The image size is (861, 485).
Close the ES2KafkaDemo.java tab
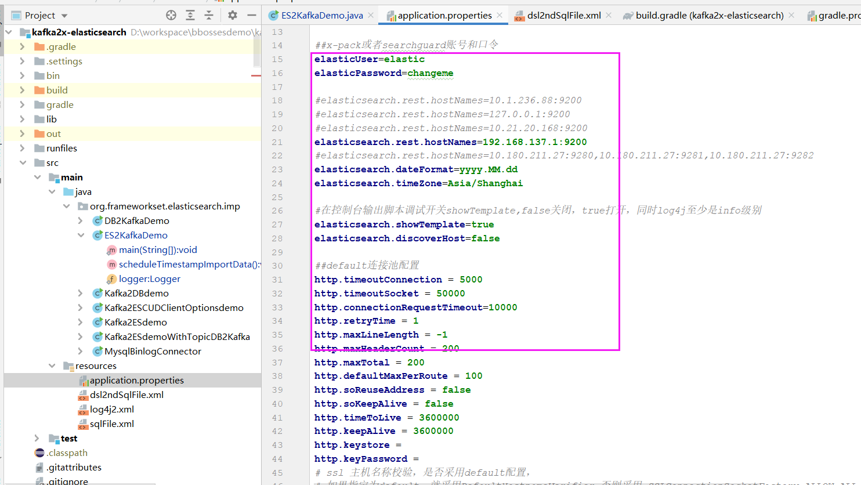[371, 15]
